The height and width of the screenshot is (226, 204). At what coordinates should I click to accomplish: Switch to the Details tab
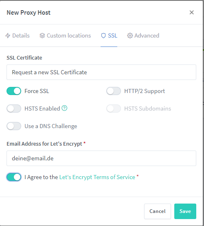pos(18,35)
